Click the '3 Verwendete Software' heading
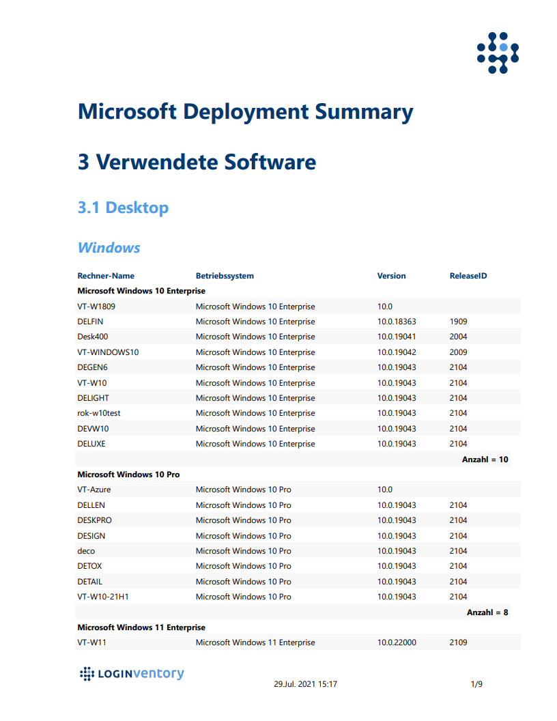The image size is (557, 721). (197, 162)
